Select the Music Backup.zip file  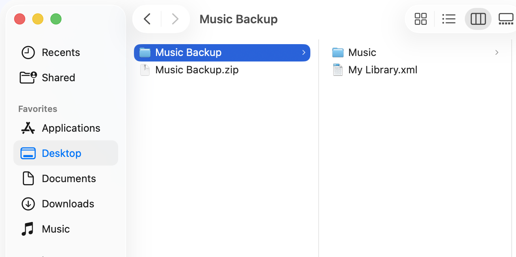[197, 70]
